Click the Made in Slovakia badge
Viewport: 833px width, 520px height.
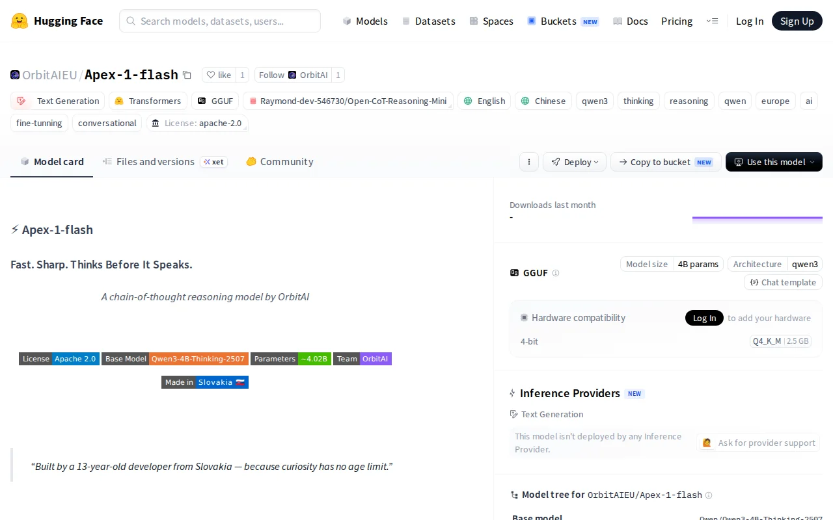point(205,382)
